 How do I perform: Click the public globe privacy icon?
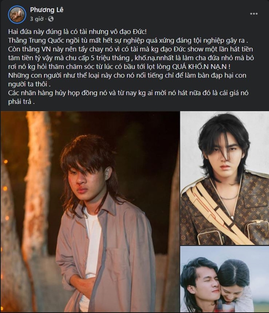51,19
